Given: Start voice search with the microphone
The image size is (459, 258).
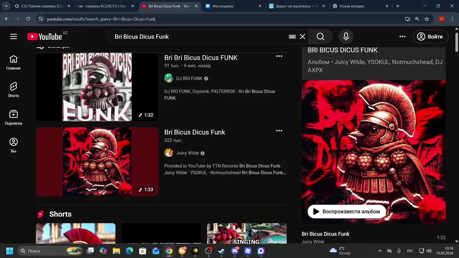Looking at the screenshot, I should 346,37.
